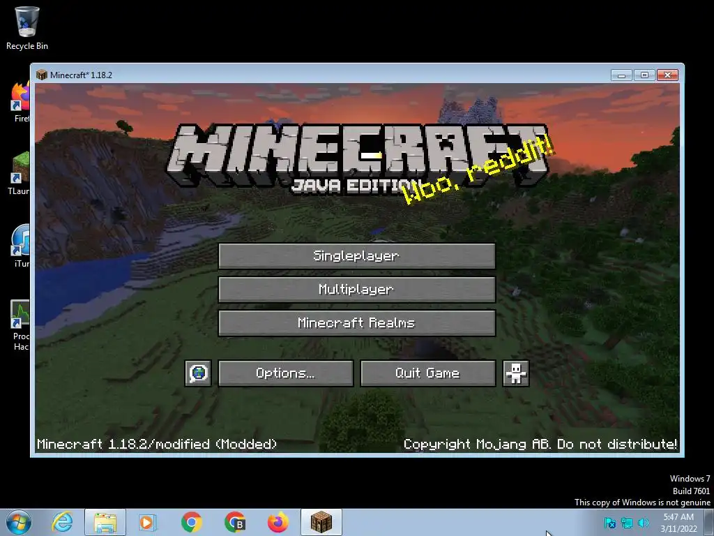This screenshot has height=536, width=714.
Task: Open language settings globe icon
Action: pos(198,373)
